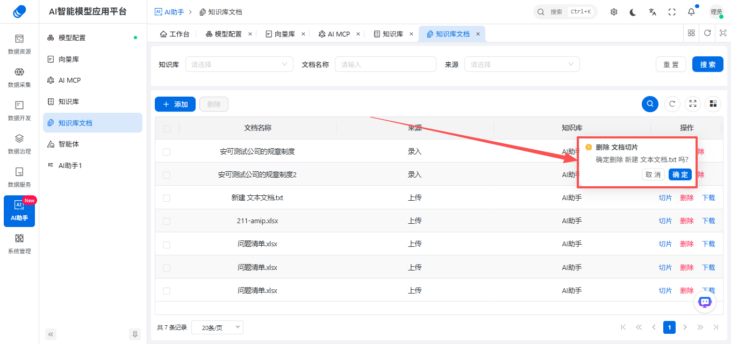
Task: Select checkbox for 新建 文本文档.txt row
Action: pyautogui.click(x=167, y=198)
